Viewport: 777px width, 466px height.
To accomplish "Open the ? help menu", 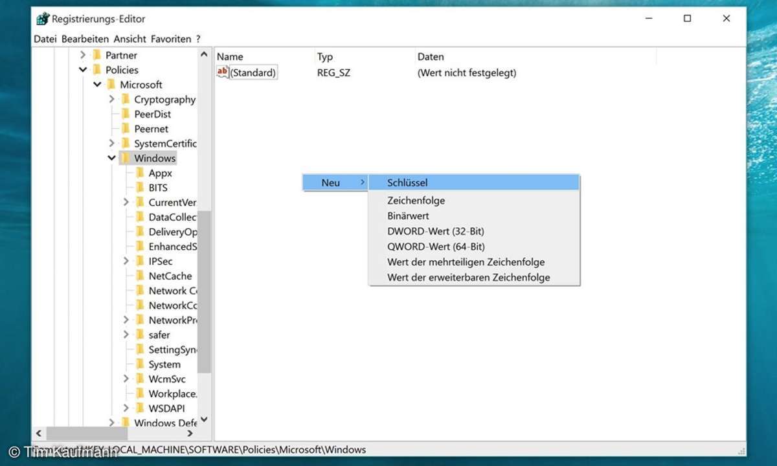I will (x=198, y=39).
